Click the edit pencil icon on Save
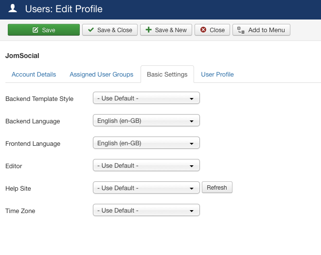 [36, 30]
